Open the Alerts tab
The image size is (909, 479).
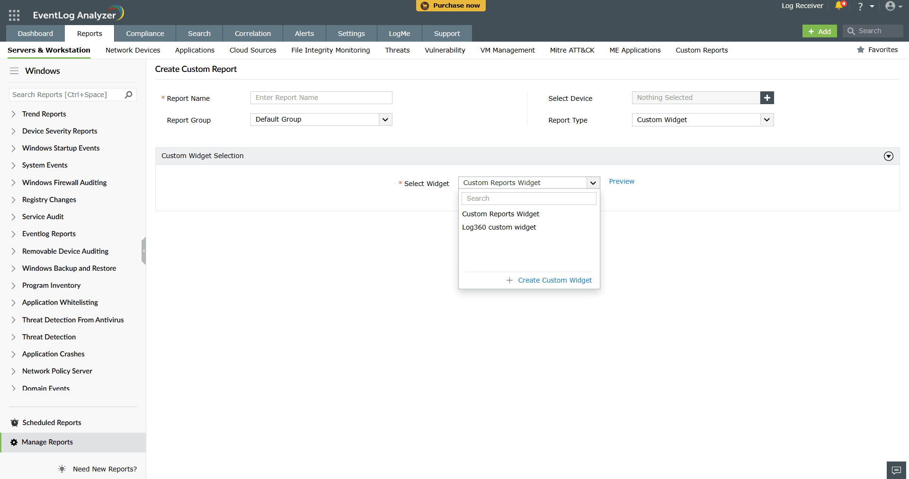pos(304,34)
